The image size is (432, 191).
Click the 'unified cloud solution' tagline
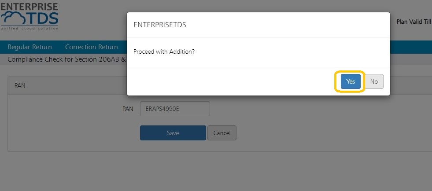point(30,28)
